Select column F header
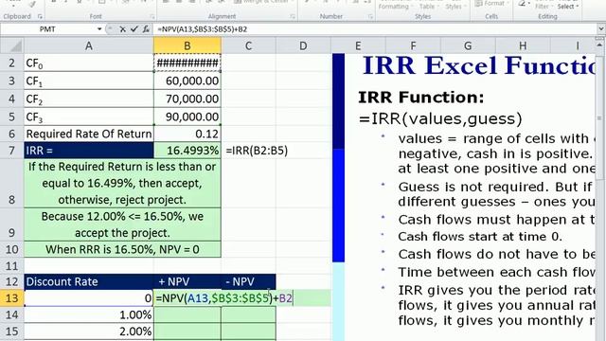This screenshot has width=606, height=341. (x=413, y=45)
